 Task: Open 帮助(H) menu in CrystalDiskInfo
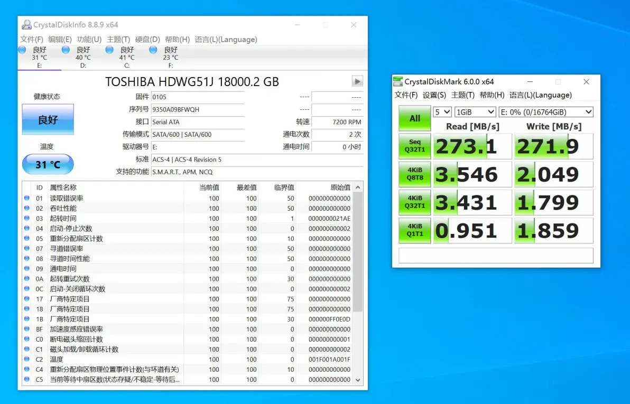click(177, 40)
